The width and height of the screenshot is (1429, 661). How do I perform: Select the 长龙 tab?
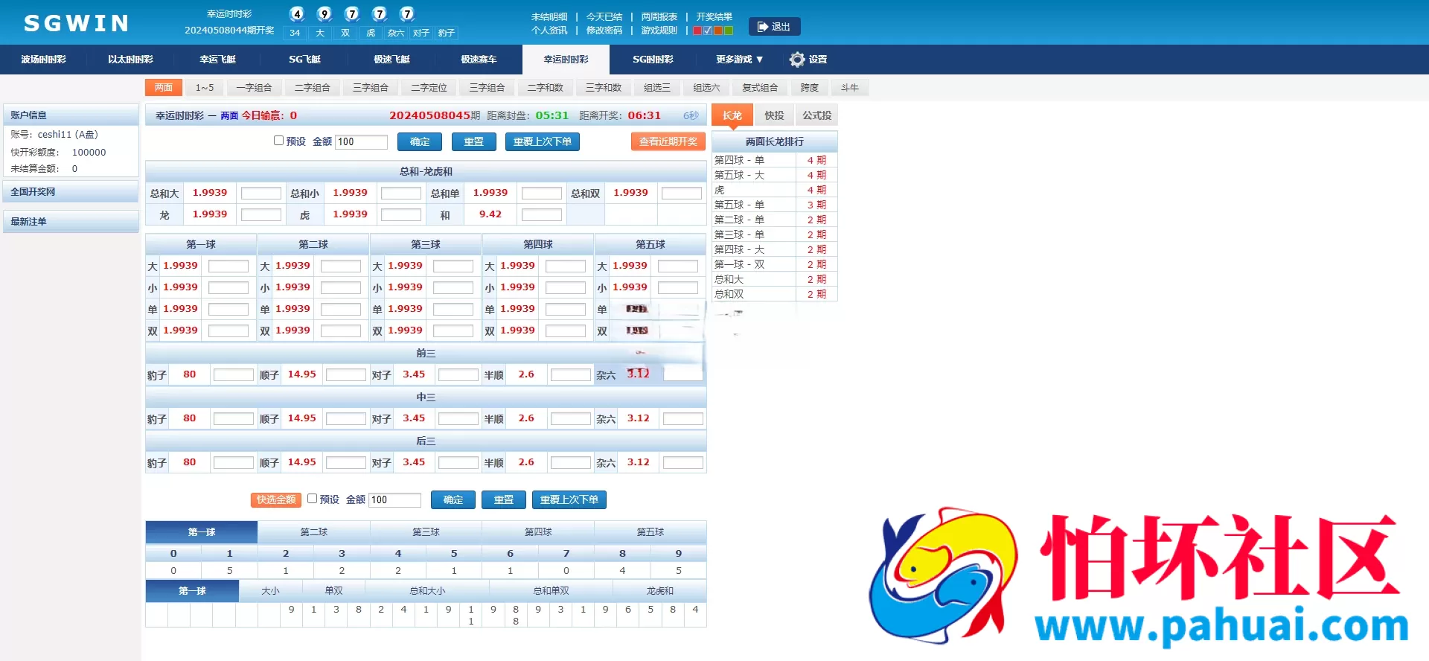[732, 115]
